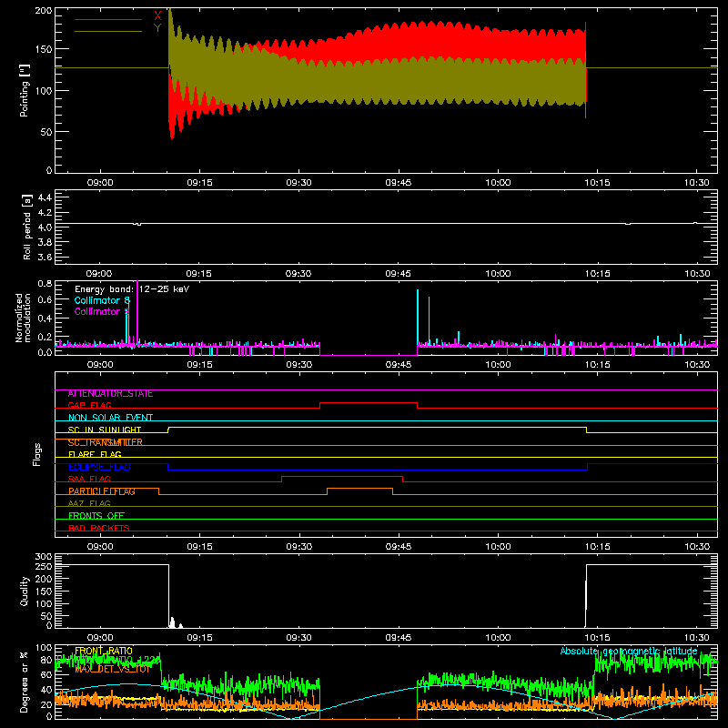Image resolution: width=728 pixels, height=728 pixels.
Task: Select the Flags axis title
Action: pos(37,454)
